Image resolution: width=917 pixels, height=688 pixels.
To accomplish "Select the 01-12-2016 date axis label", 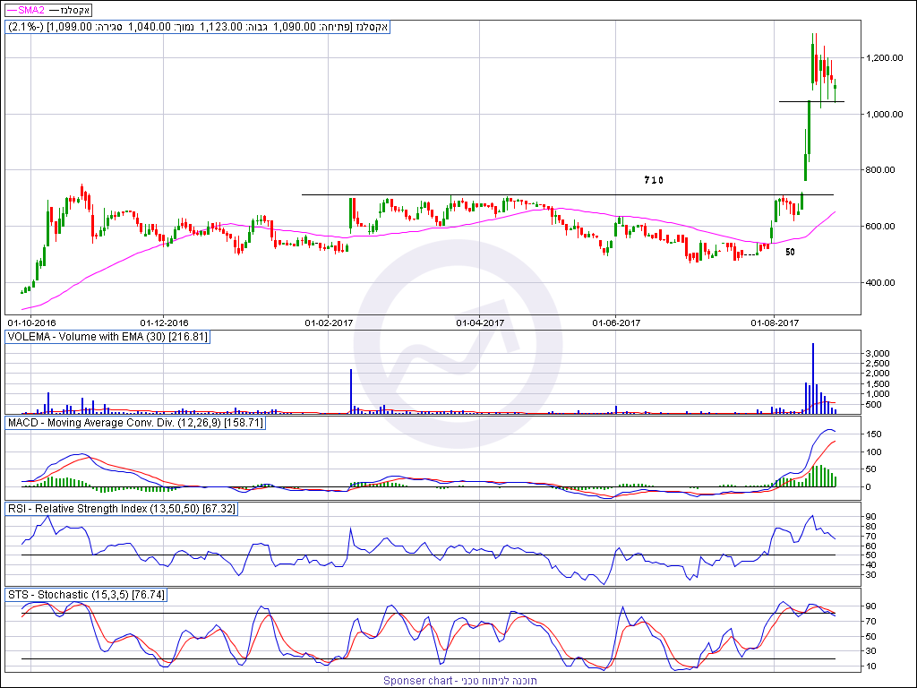I will tap(165, 322).
